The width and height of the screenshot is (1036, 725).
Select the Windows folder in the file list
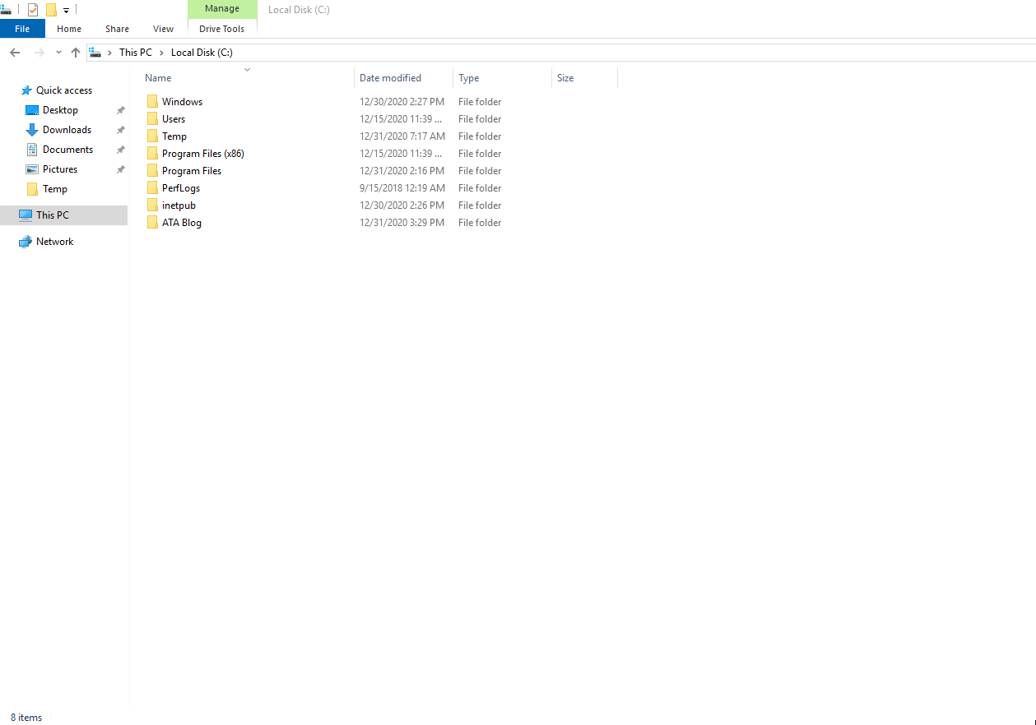(183, 101)
